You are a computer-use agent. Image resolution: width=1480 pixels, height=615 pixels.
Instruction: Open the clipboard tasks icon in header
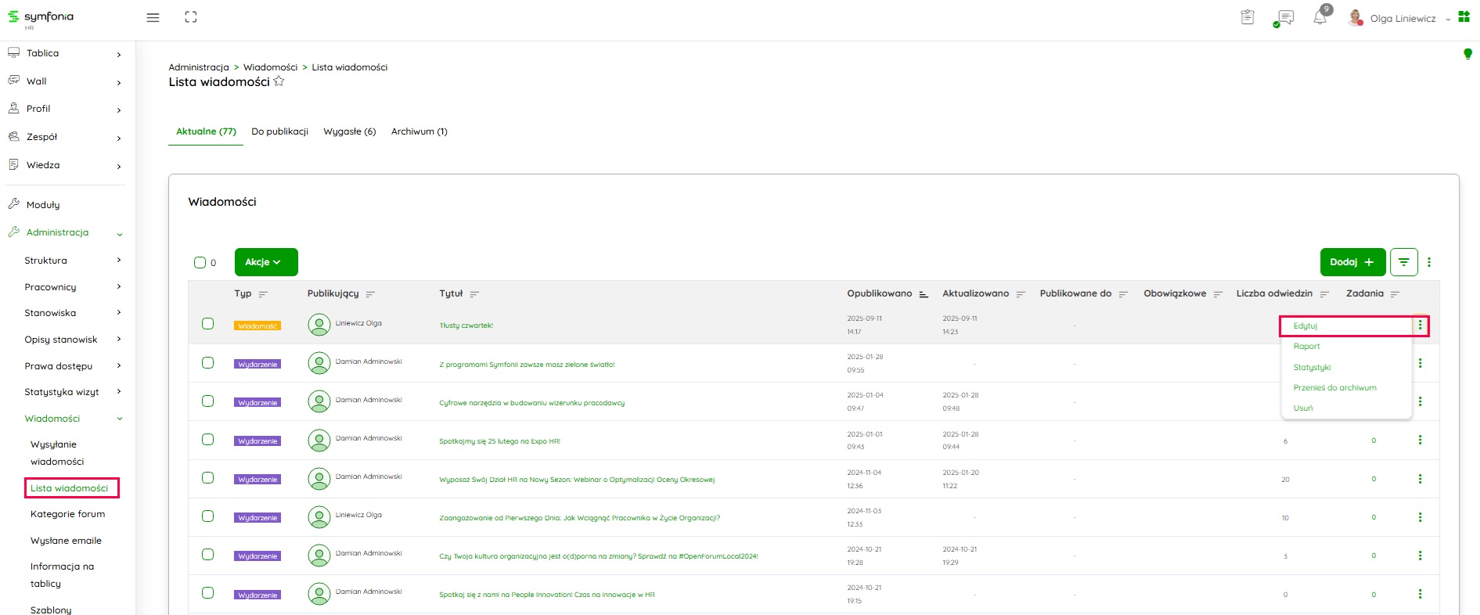[x=1248, y=17]
